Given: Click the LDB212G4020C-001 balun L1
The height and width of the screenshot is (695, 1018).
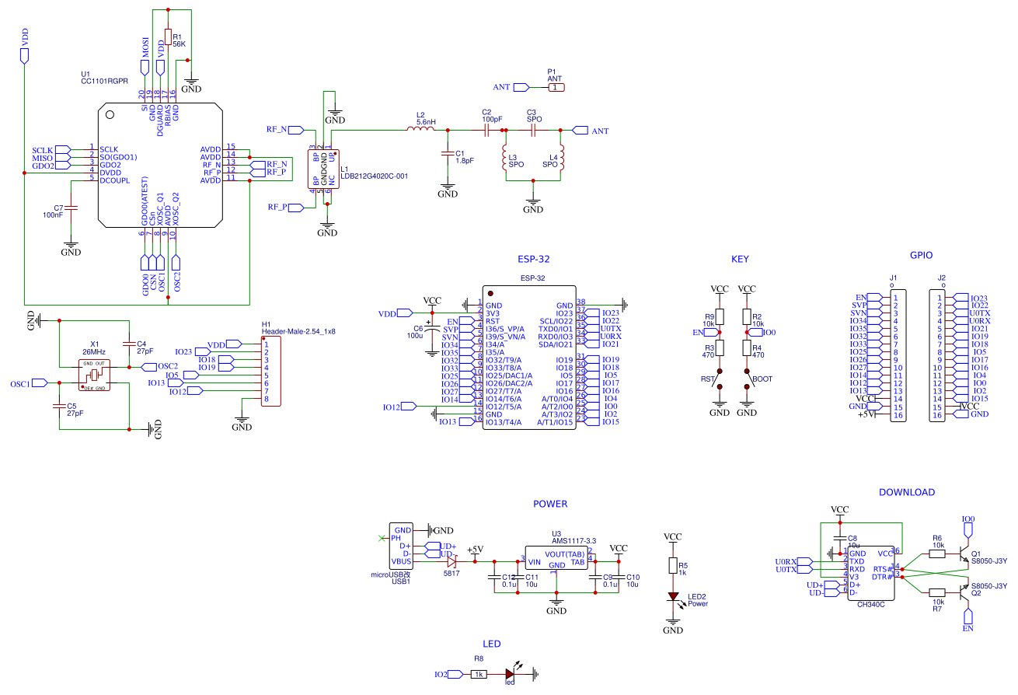Looking at the screenshot, I should [324, 169].
